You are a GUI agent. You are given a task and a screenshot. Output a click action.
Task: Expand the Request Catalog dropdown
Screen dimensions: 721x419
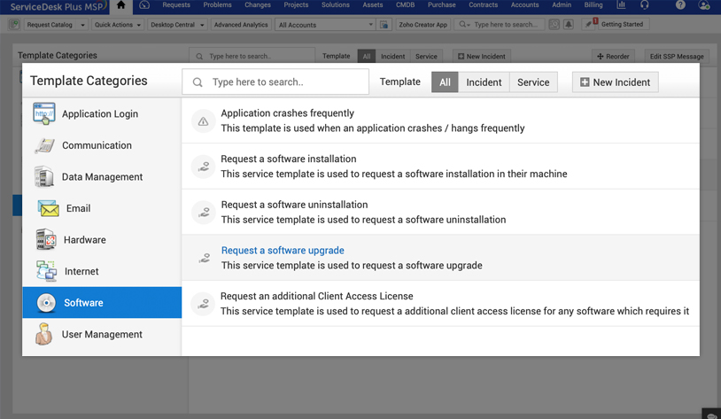tap(55, 25)
